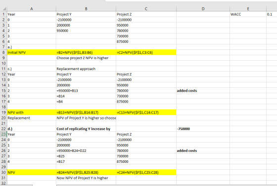Select column E header
Screen dimensions: 277x186
pos(248,9)
